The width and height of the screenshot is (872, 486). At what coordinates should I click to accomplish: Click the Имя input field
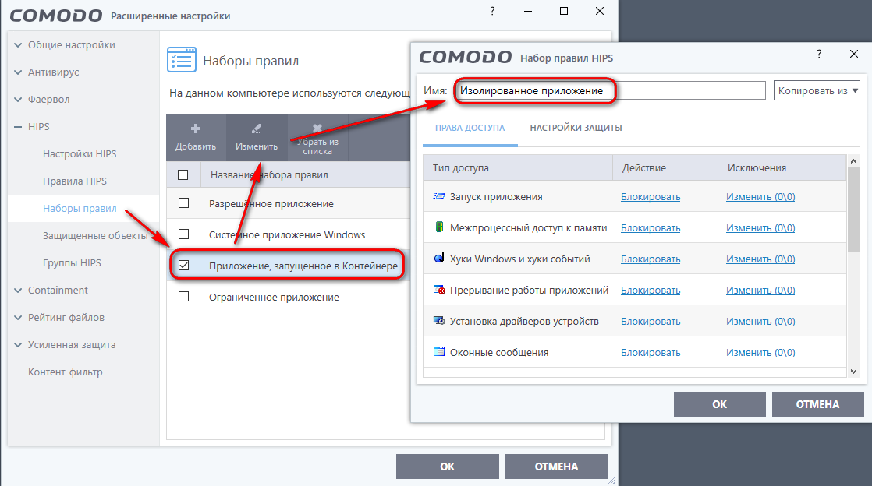610,90
